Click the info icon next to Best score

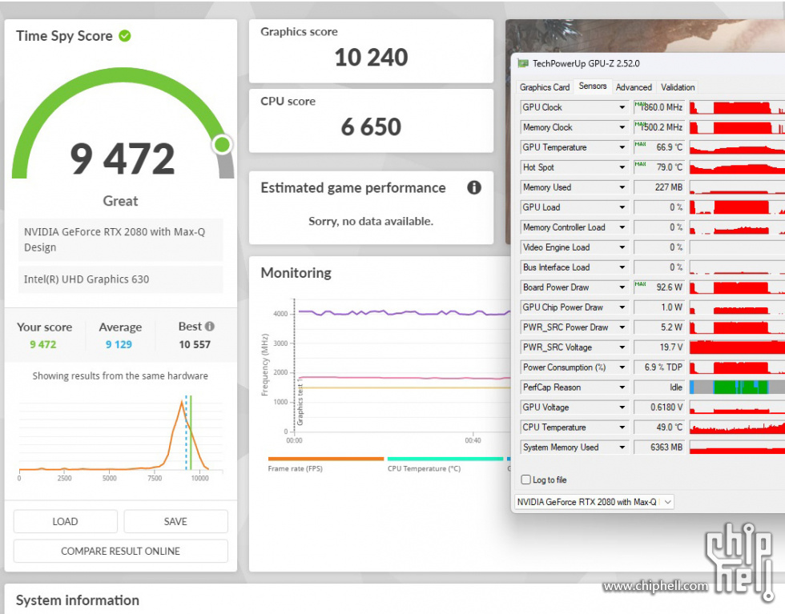pyautogui.click(x=210, y=327)
